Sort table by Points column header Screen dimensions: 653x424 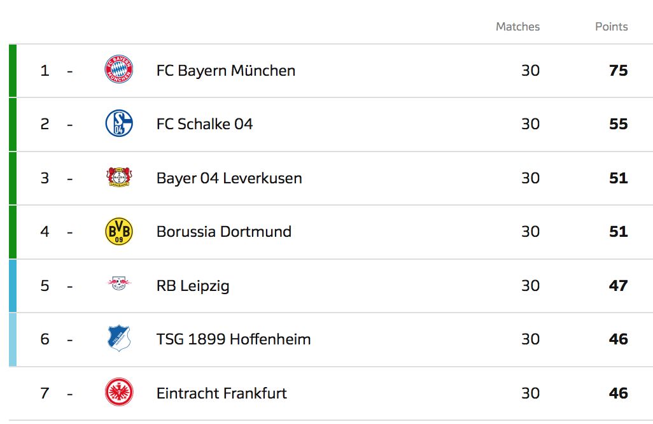611,27
